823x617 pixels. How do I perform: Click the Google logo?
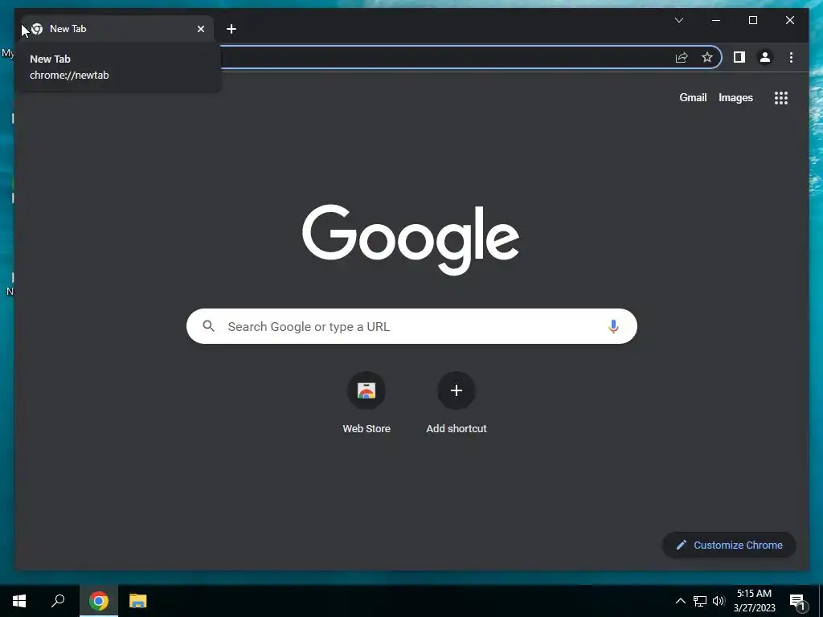411,239
